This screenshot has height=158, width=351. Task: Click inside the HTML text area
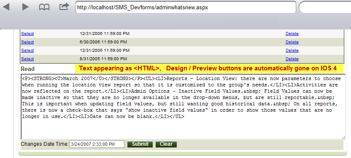tap(183, 107)
